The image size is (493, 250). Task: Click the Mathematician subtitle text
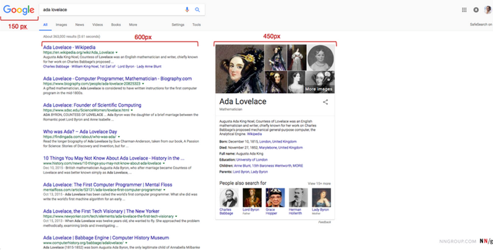pyautogui.click(x=231, y=109)
